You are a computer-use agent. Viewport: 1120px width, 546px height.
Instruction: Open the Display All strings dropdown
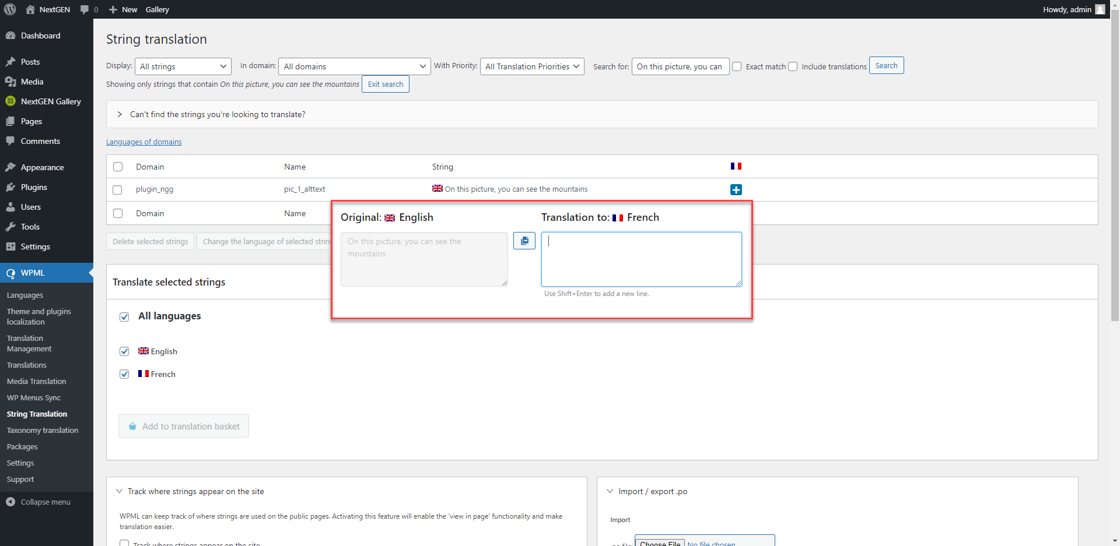pos(183,66)
